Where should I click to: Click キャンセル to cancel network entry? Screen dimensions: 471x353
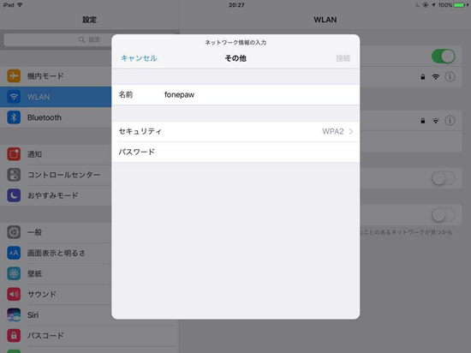[x=139, y=58]
